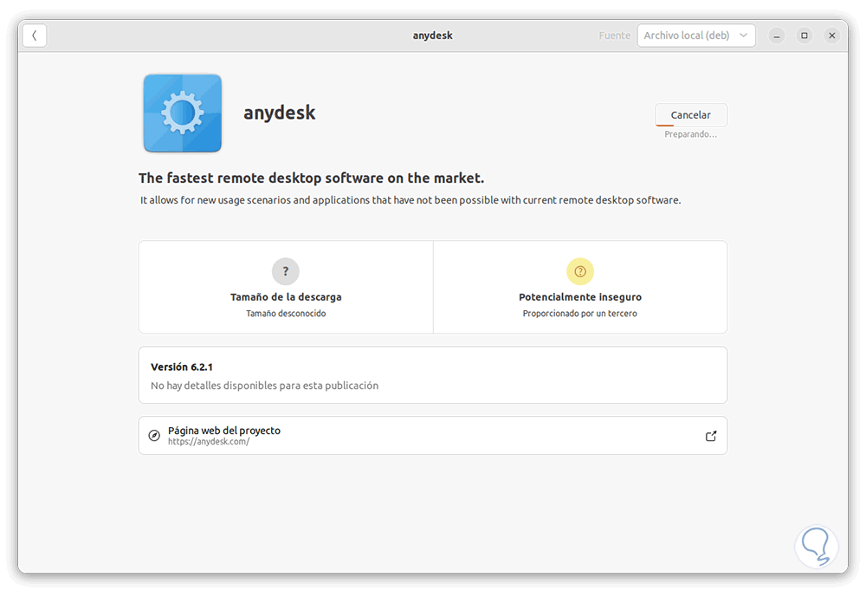
Task: Open the Página web del proyecto row
Action: point(432,436)
